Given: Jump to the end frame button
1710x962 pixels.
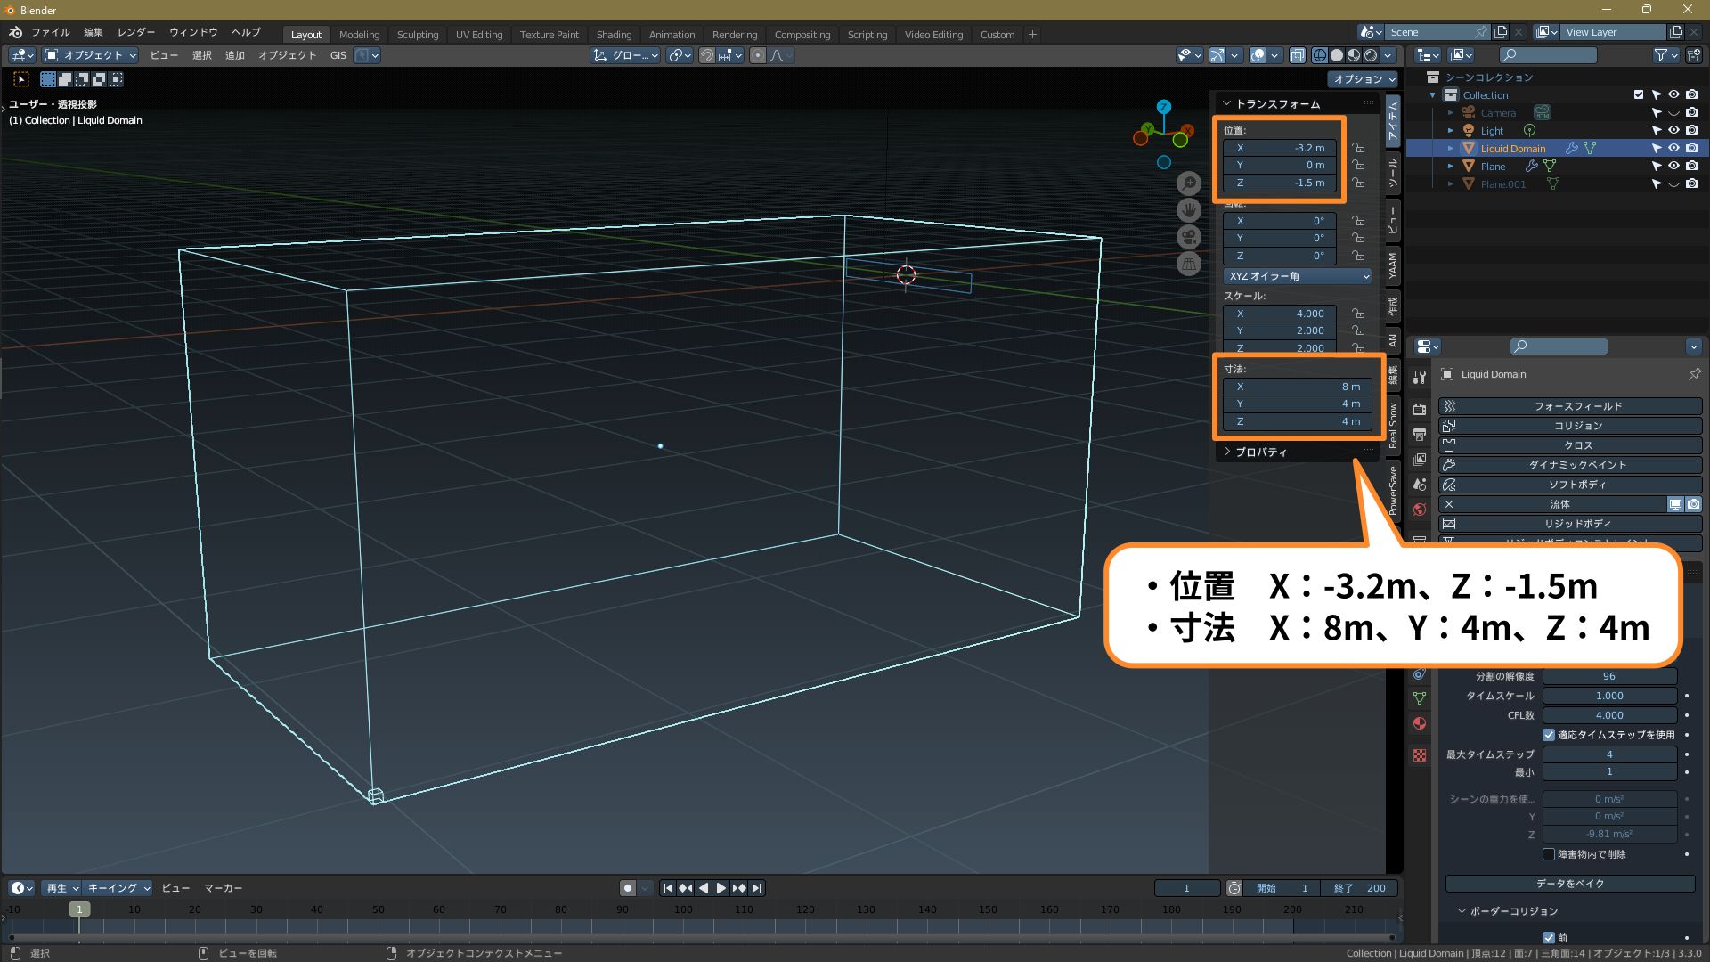Looking at the screenshot, I should (757, 888).
